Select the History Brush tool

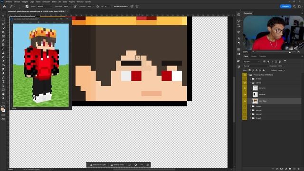(3, 57)
